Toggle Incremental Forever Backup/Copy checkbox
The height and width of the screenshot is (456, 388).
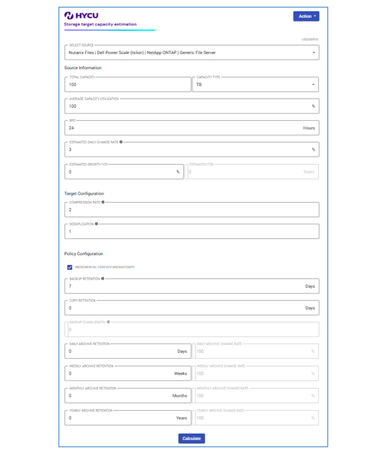coord(70,267)
